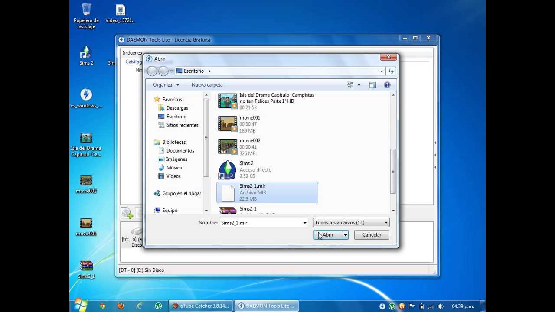The height and width of the screenshot is (312, 555).
Task: Select the Sims2_1 WinRAR desktop archive
Action: click(86, 270)
